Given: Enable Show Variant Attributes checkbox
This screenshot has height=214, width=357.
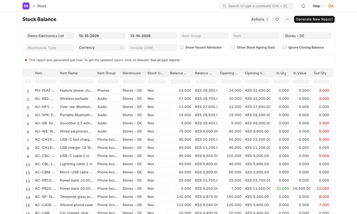Looking at the screenshot, I should click(182, 48).
